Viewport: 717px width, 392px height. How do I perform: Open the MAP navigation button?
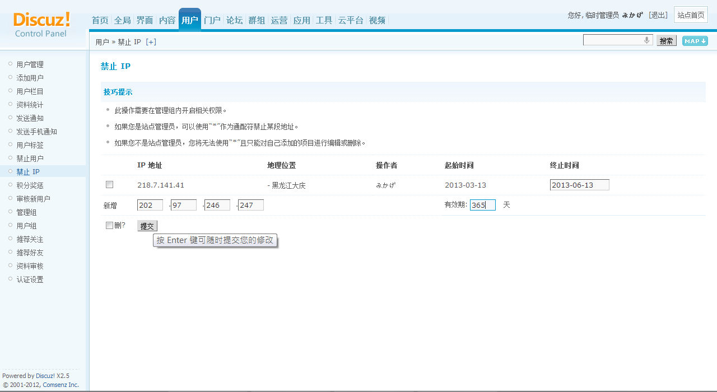tap(695, 41)
